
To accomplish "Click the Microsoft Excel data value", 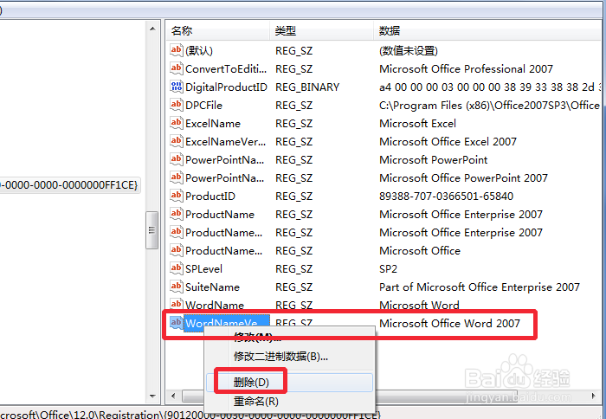I will pos(418,123).
